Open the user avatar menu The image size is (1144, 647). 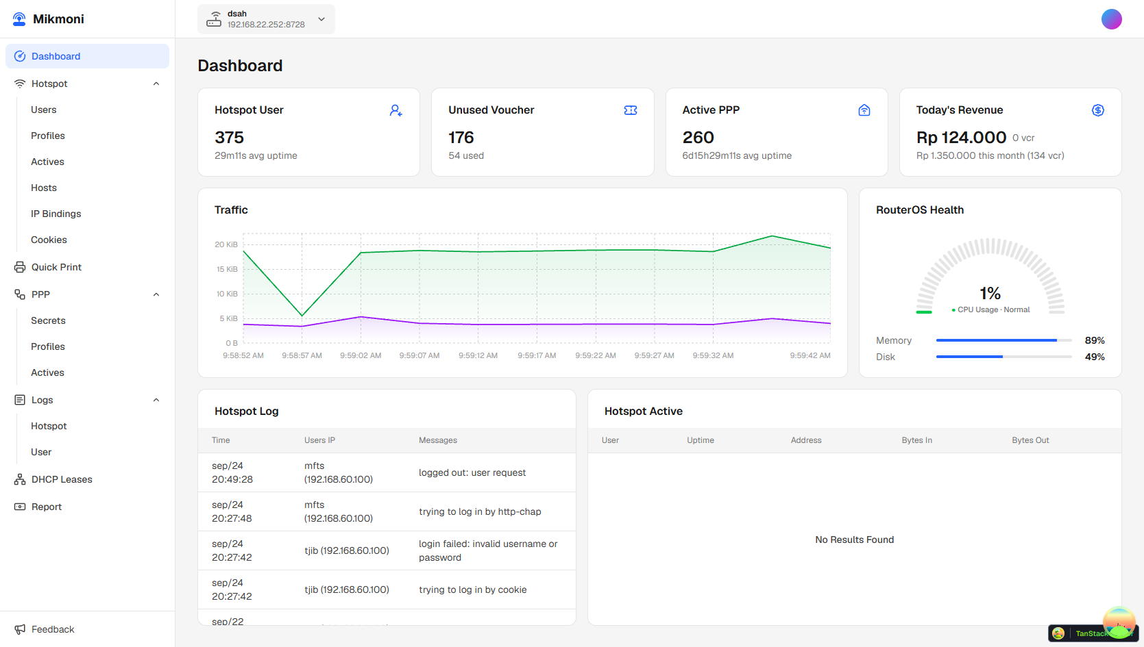[x=1112, y=19]
